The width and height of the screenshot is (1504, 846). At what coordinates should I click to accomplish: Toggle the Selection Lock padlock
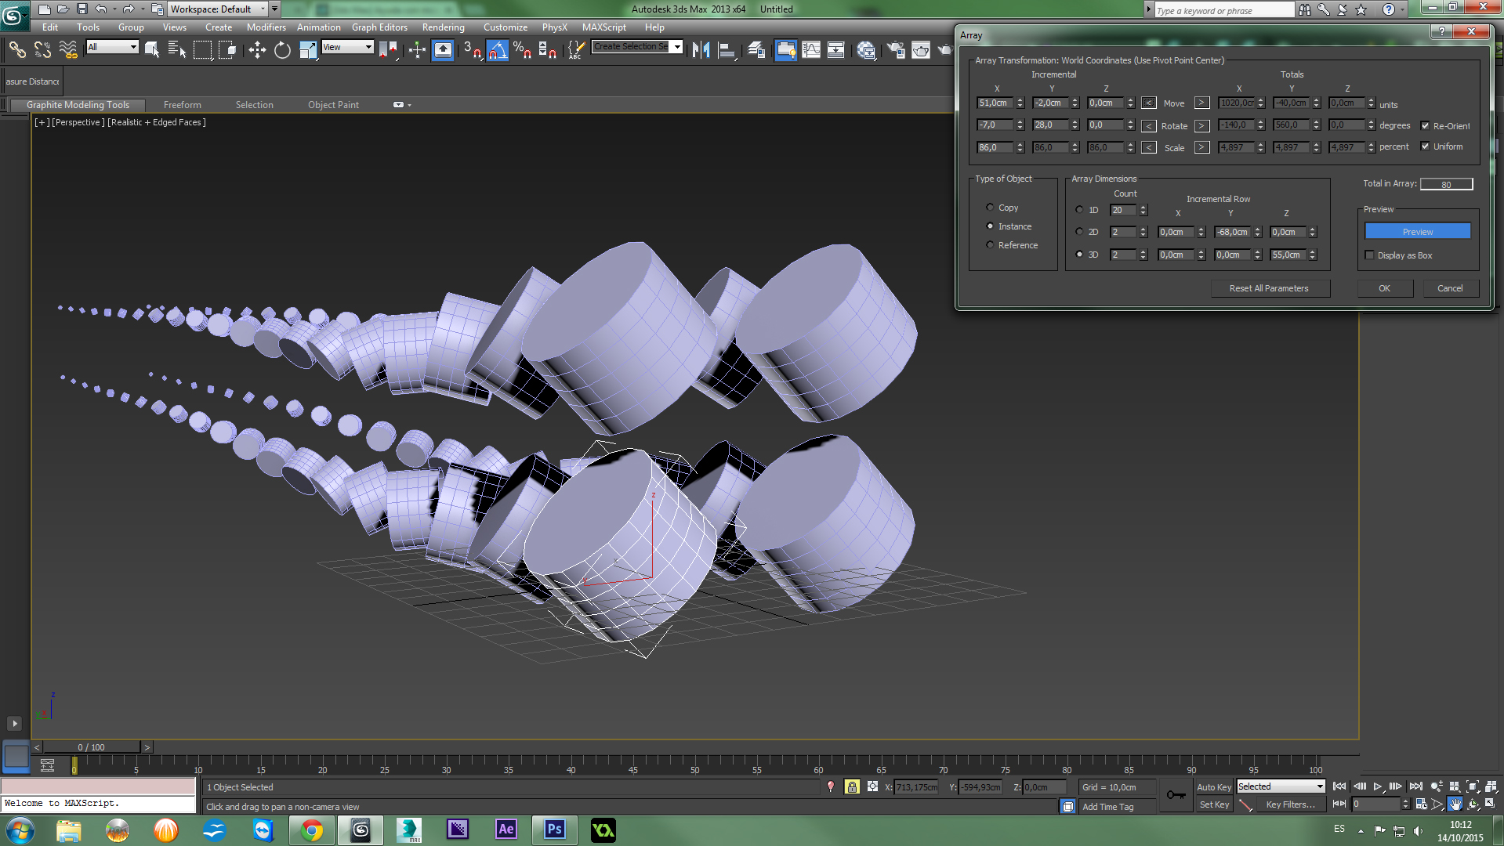[x=852, y=787]
